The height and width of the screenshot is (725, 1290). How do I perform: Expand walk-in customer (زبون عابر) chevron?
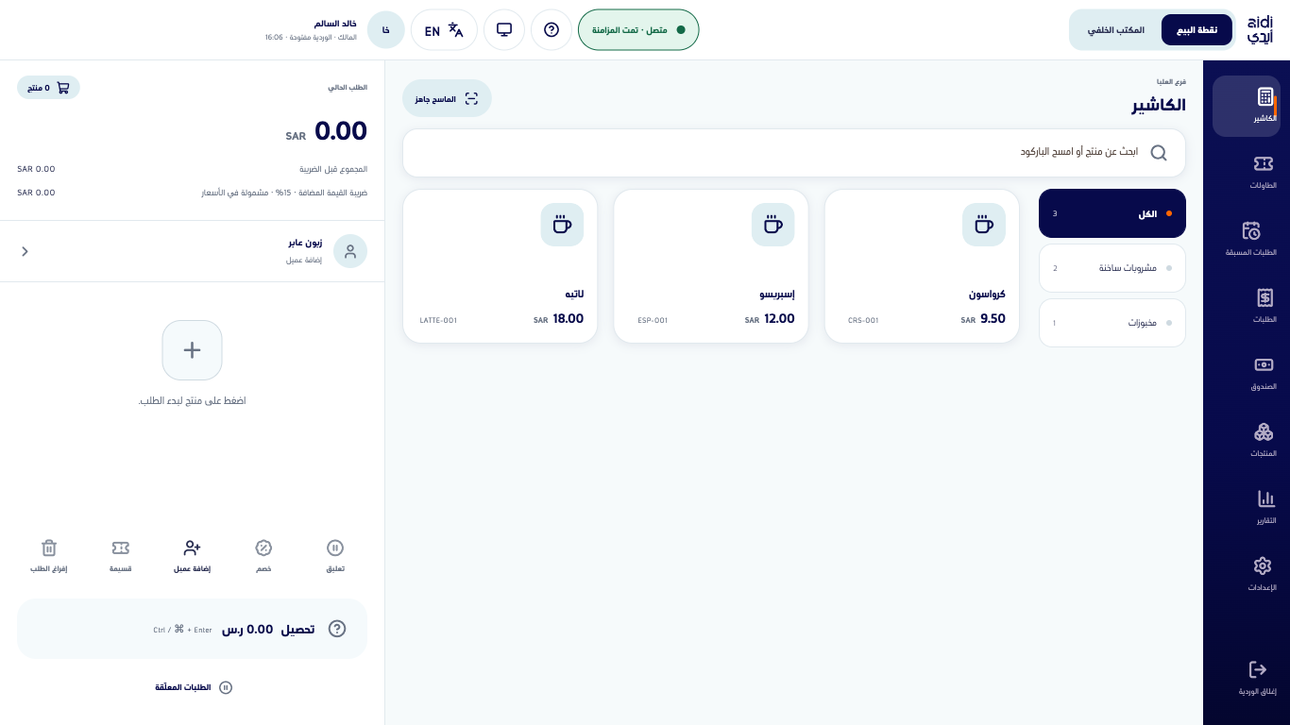click(x=25, y=251)
